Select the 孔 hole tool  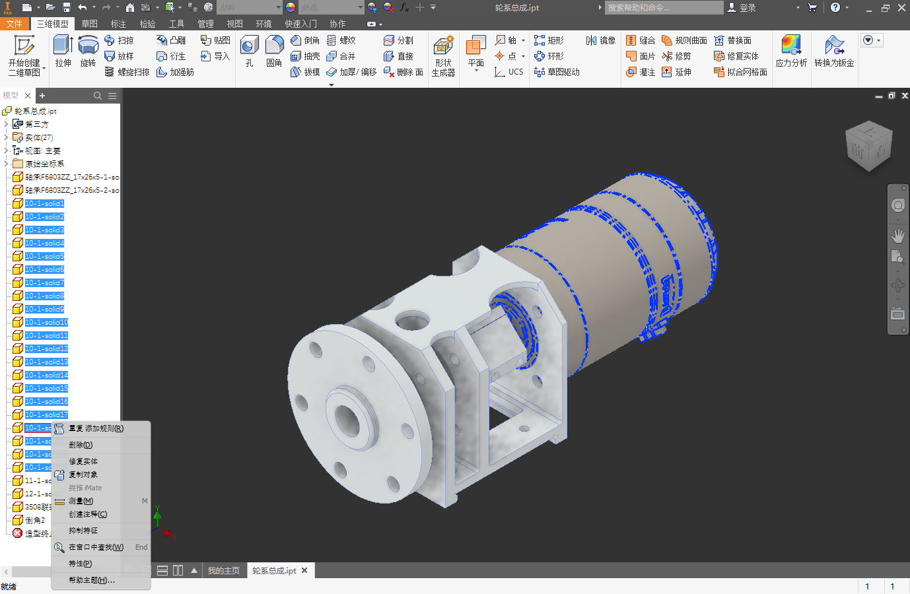(249, 52)
